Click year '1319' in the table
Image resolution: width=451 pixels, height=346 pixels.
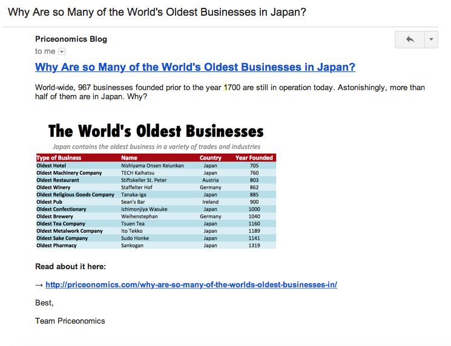pos(254,246)
